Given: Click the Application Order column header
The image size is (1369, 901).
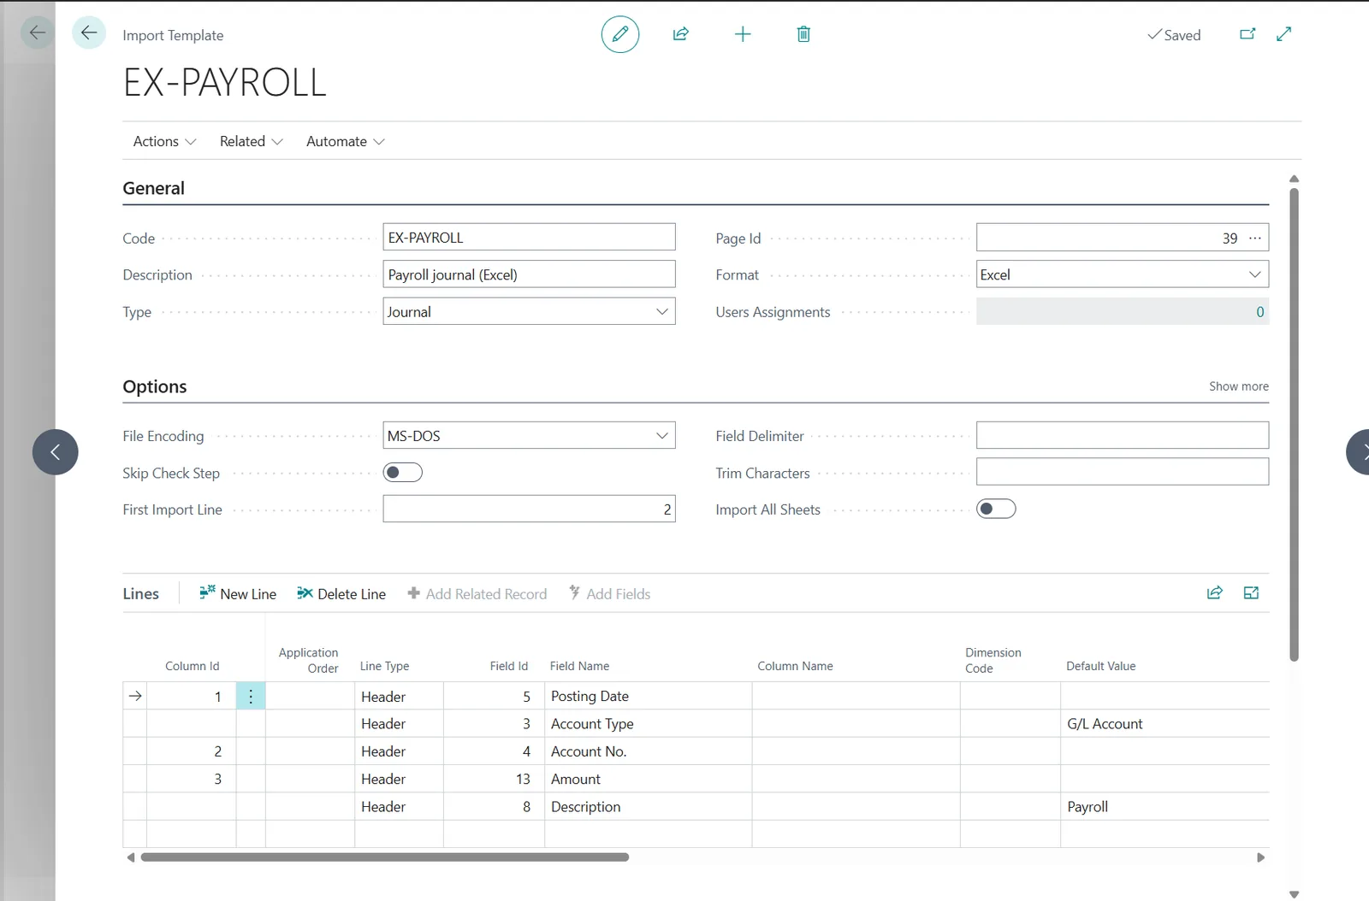Looking at the screenshot, I should click(308, 660).
